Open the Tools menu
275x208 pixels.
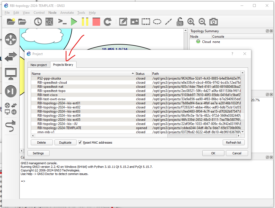(81, 13)
